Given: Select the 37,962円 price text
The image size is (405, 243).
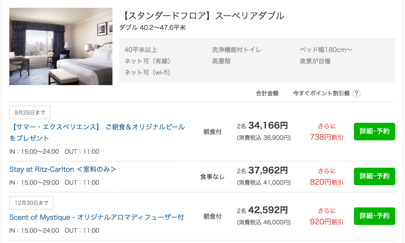Looking at the screenshot, I should [268, 171].
